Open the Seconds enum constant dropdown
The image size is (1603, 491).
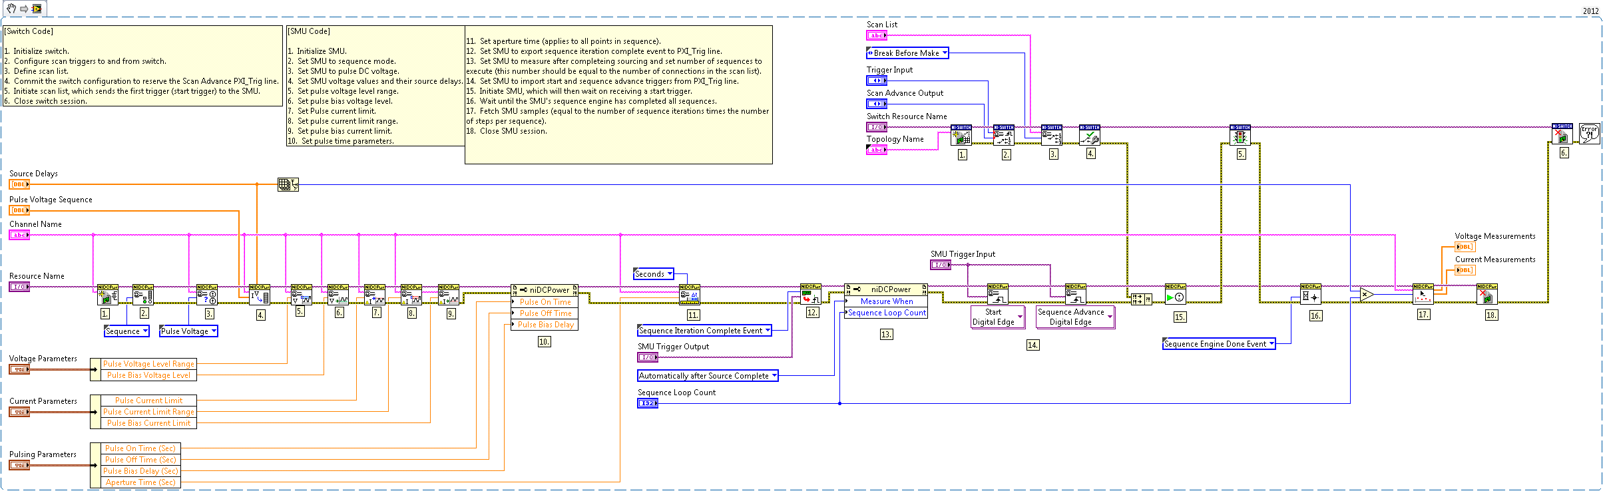coord(670,273)
